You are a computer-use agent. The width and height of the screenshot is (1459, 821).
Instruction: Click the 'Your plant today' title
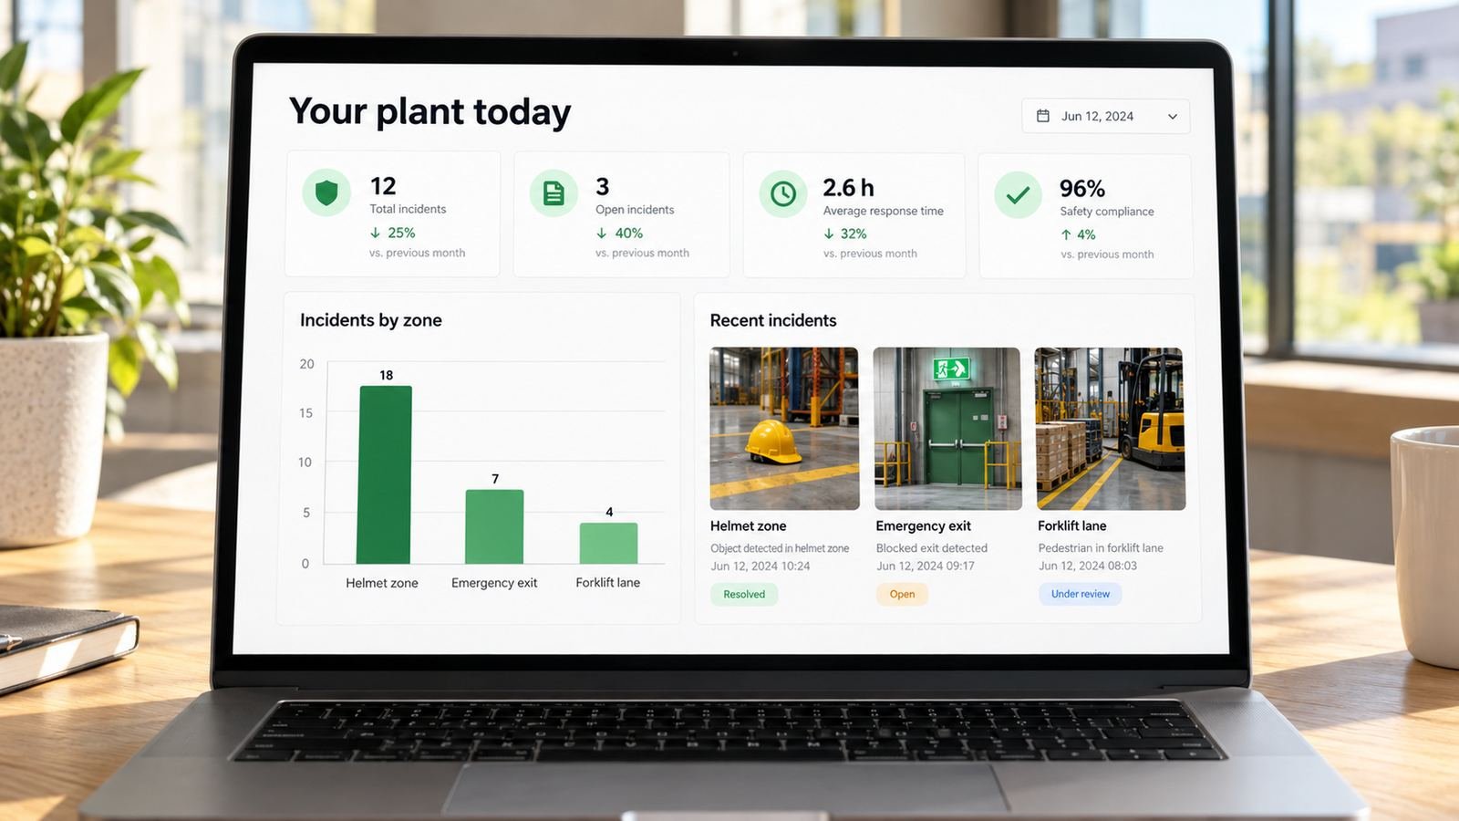tap(430, 112)
